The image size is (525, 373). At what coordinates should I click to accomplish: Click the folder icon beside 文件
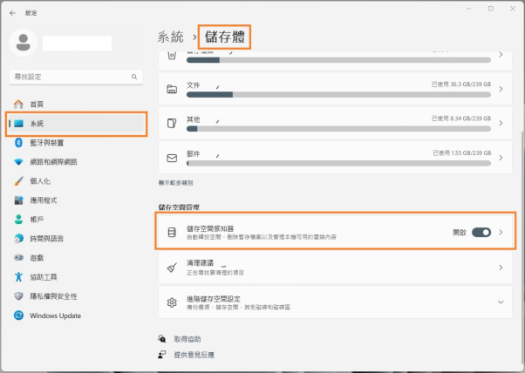tap(172, 89)
